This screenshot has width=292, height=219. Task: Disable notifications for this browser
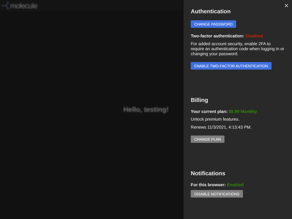coord(216,194)
